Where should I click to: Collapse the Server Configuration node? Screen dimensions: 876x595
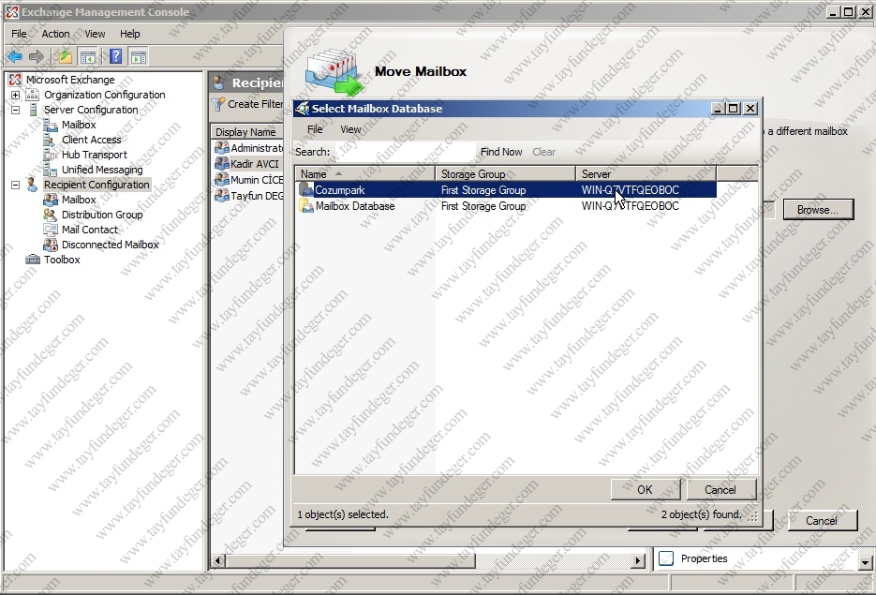click(16, 110)
